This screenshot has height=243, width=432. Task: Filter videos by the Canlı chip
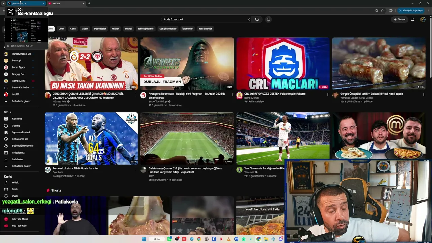tap(73, 29)
